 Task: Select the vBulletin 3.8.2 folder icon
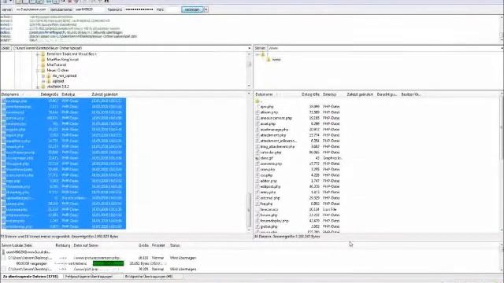click(x=43, y=86)
